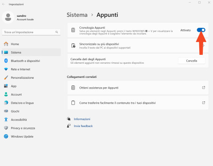Navigate back with the back arrow
This screenshot has height=166, width=213.
click(x=4, y=4)
